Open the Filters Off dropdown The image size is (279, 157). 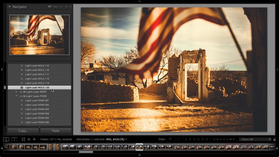255,139
